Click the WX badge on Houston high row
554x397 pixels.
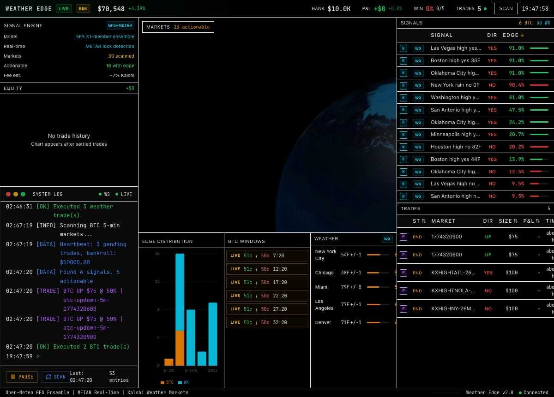coord(418,147)
